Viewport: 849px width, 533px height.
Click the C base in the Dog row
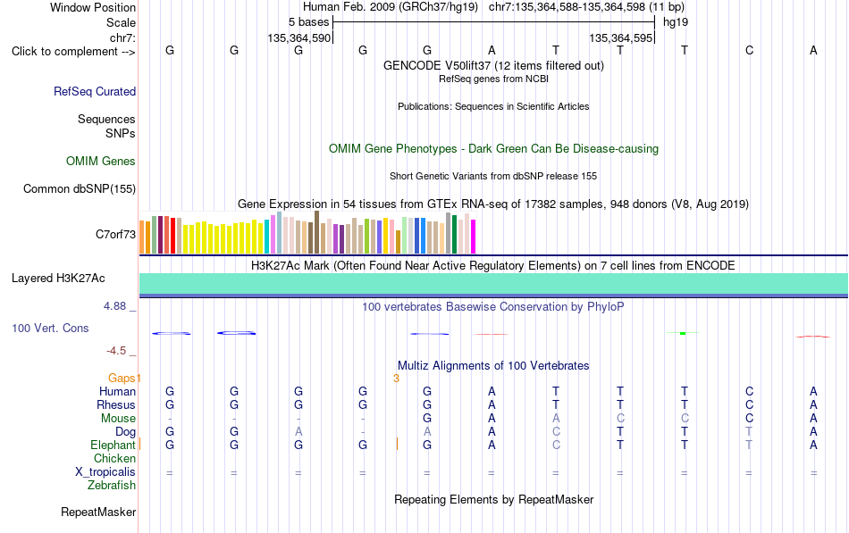[x=556, y=432]
